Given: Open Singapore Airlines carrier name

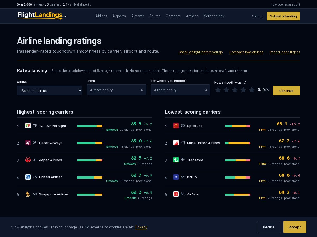Looking at the screenshot, I should [54, 194].
